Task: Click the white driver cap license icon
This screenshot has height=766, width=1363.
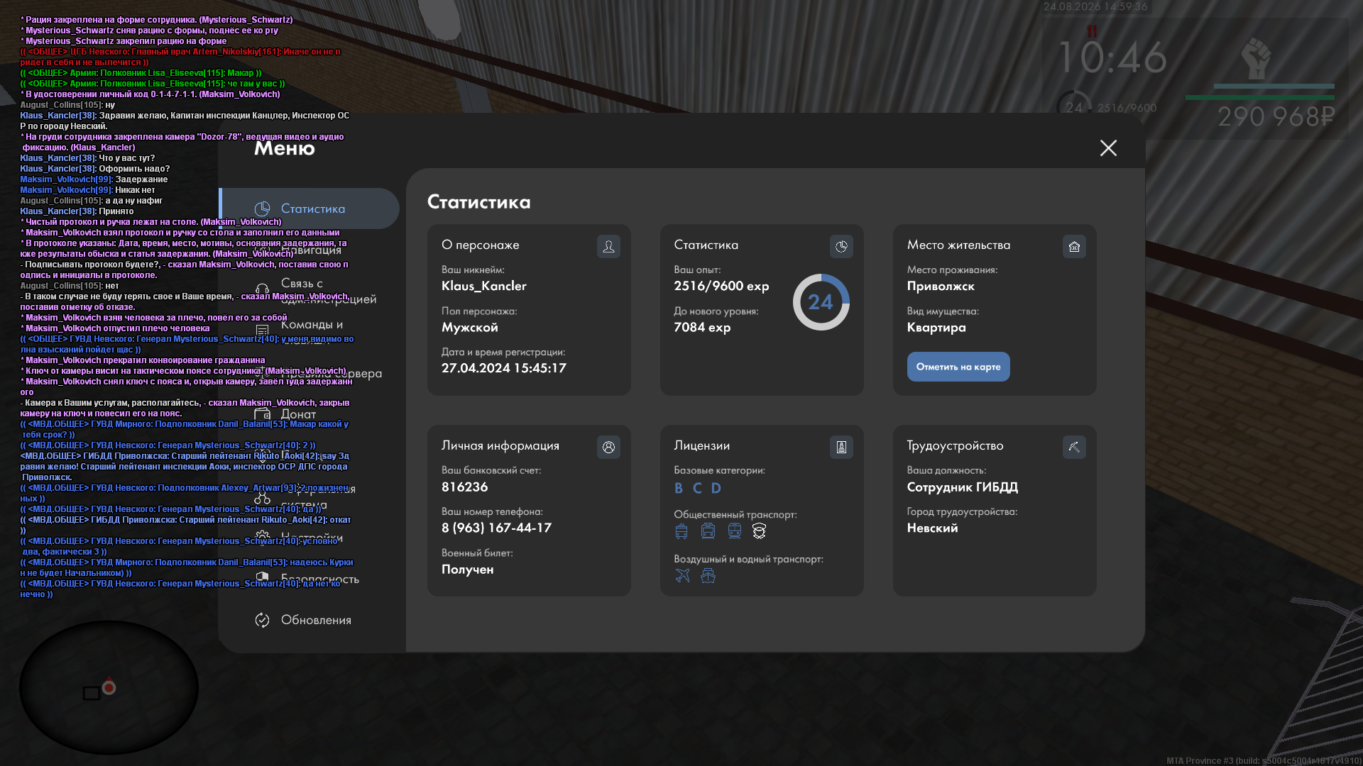Action: click(759, 531)
